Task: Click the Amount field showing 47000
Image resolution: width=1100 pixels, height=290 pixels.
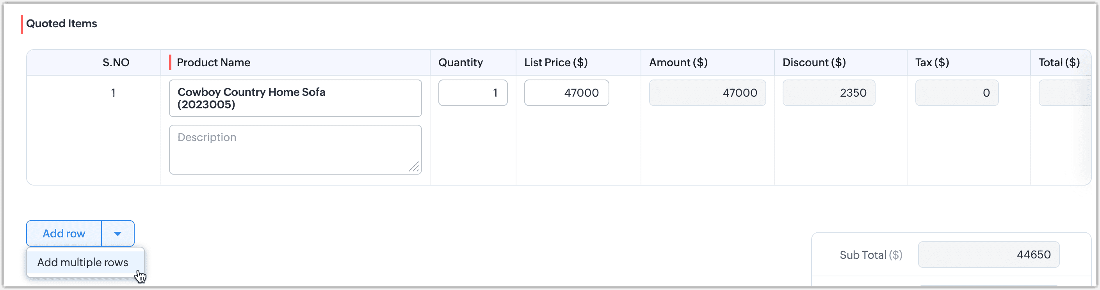Action: tap(707, 92)
